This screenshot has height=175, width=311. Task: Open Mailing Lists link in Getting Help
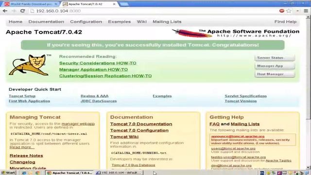[x=245, y=124]
